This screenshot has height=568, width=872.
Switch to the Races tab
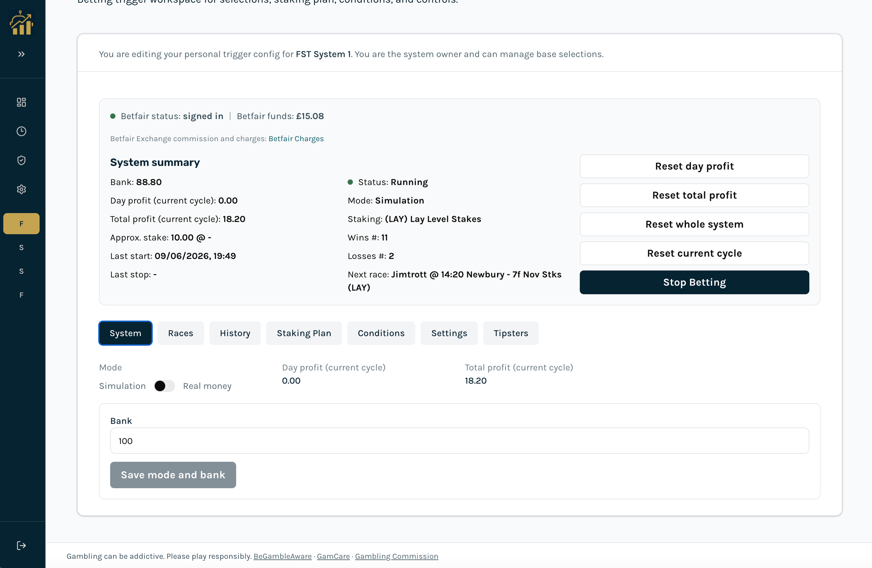(x=181, y=333)
